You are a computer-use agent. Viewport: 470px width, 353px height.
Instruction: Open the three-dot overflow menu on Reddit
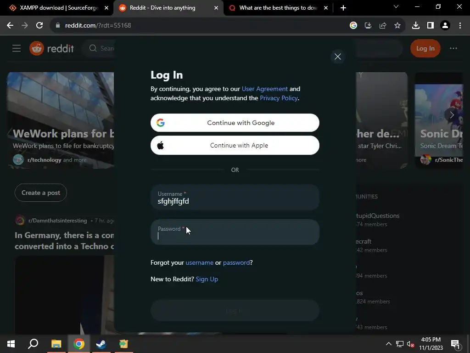(x=453, y=48)
